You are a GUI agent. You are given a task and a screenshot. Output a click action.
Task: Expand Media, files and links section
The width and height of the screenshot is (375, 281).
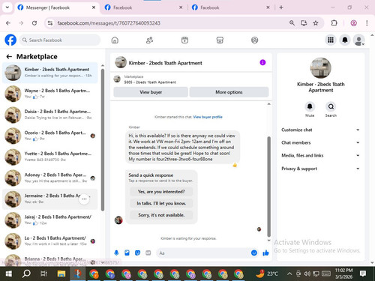pos(321,155)
